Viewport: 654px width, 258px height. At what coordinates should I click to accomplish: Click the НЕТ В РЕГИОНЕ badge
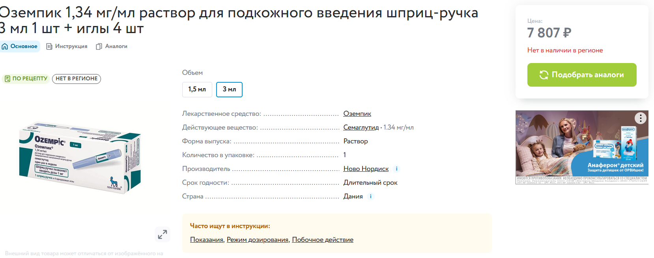77,79
